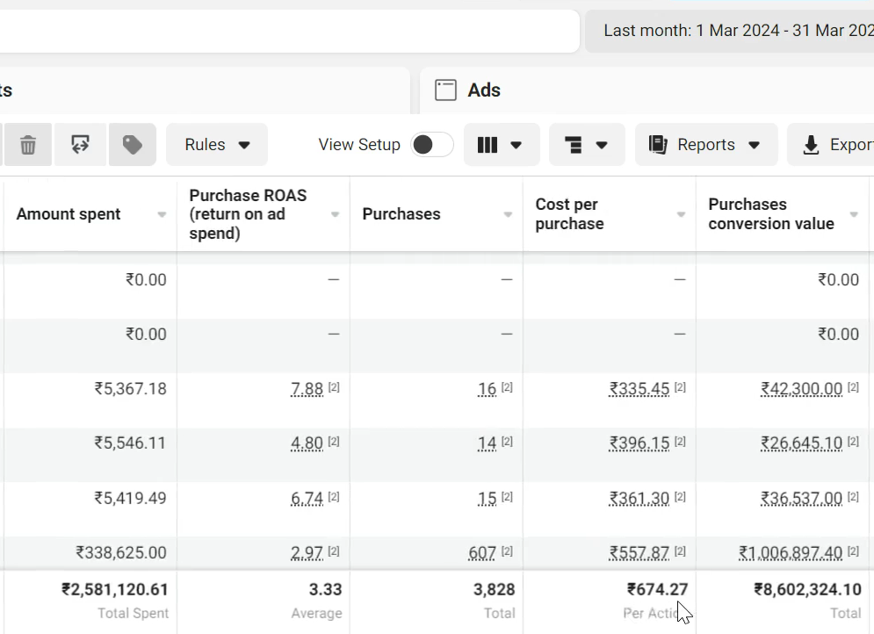Click the trash delete icon
Screen dimensions: 874x634
(x=28, y=145)
